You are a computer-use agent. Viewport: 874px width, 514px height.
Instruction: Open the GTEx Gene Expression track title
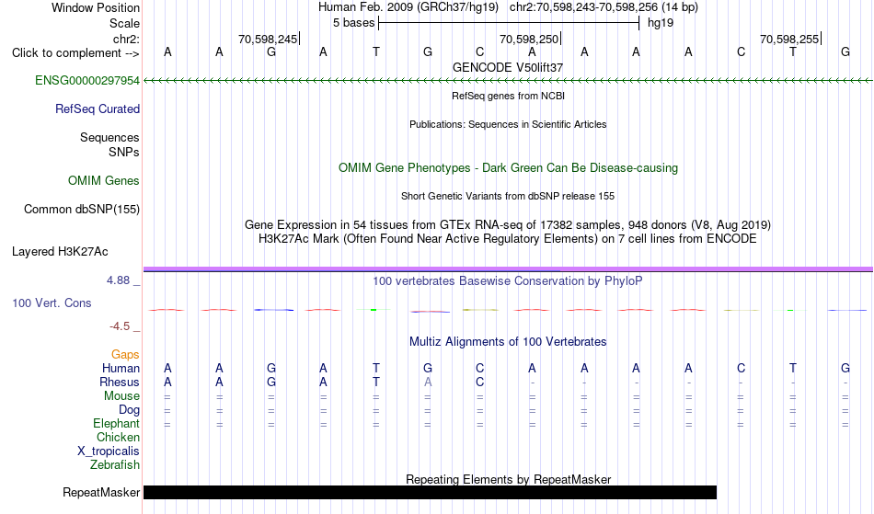pos(508,224)
